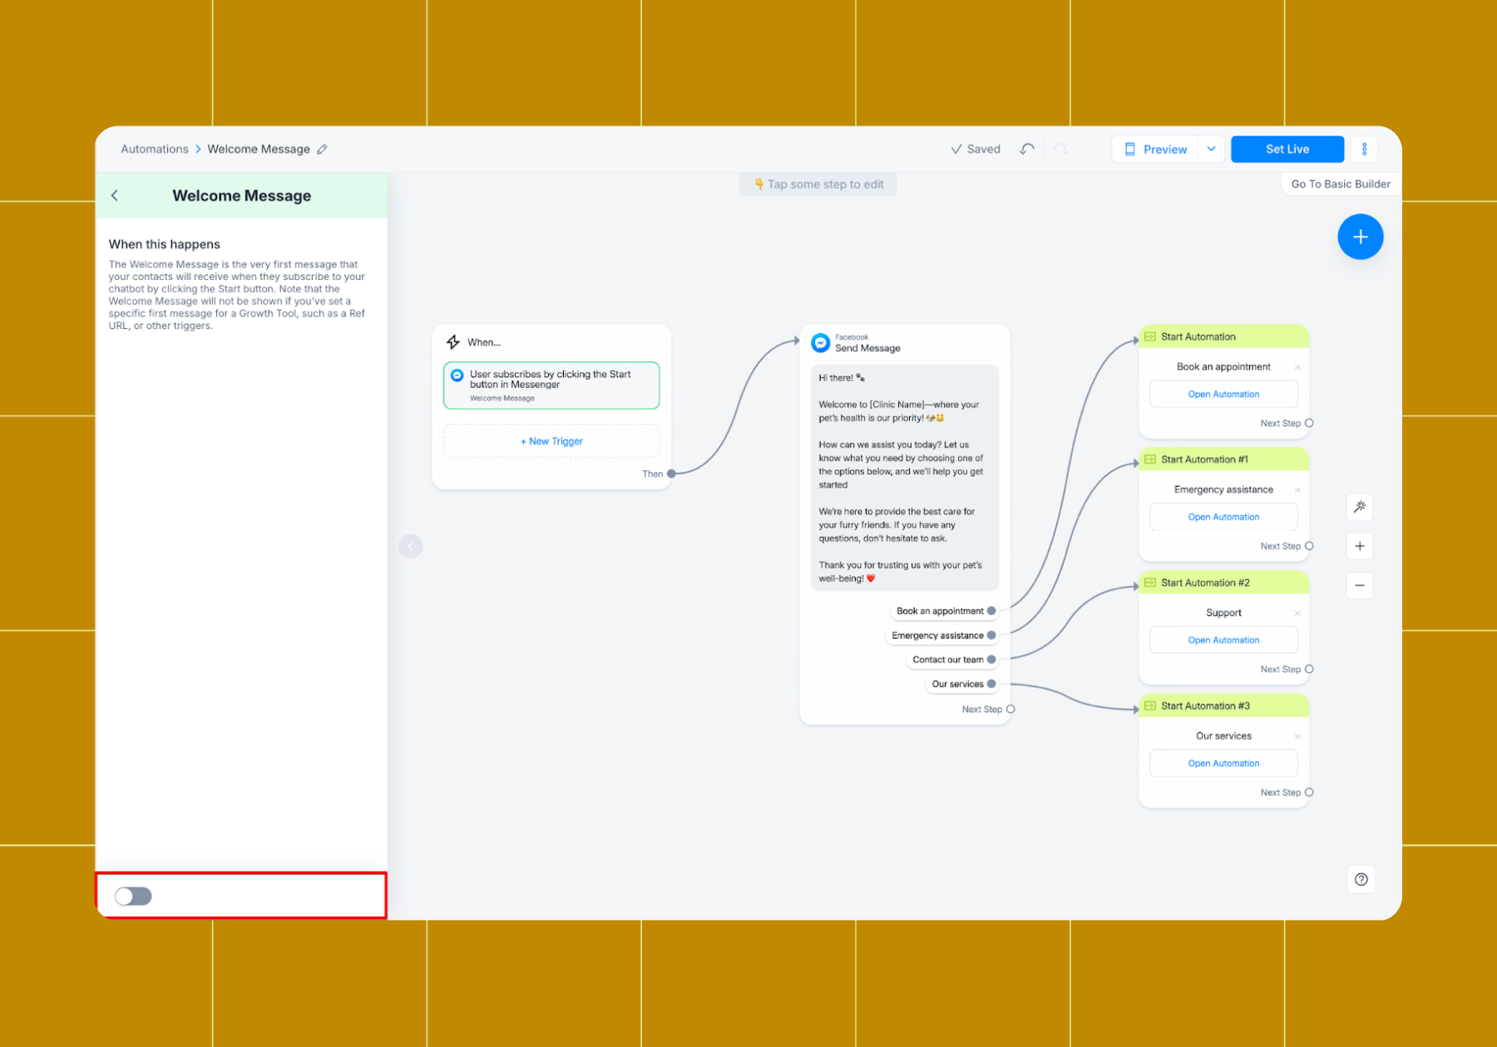Image resolution: width=1497 pixels, height=1047 pixels.
Task: Remove Support automation with its x icon
Action: 1297,613
